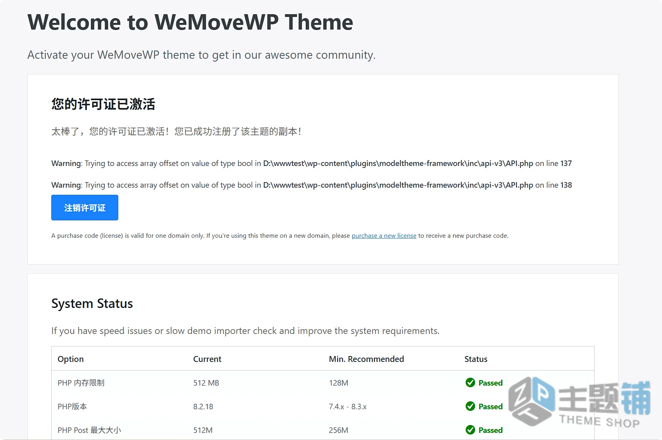The image size is (662, 440).
Task: Click the warning message for line 137
Action: tap(311, 163)
